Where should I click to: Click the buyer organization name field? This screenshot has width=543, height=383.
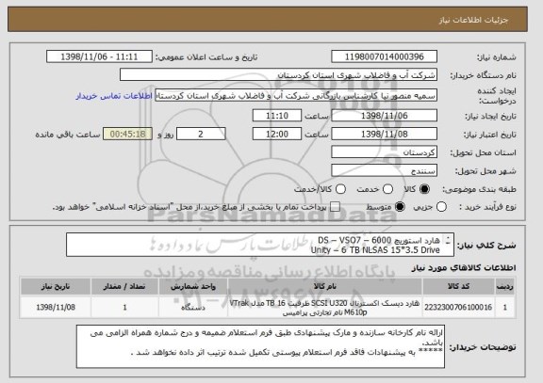pyautogui.click(x=278, y=74)
